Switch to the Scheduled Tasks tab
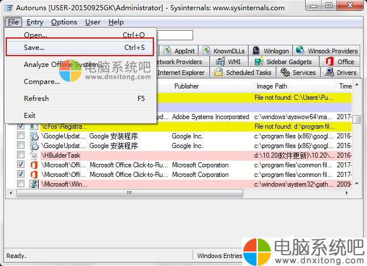The width and height of the screenshot is (367, 266). pos(243,73)
